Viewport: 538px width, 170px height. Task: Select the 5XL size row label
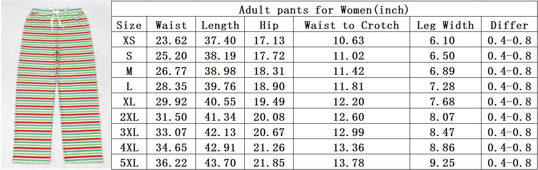(x=129, y=163)
